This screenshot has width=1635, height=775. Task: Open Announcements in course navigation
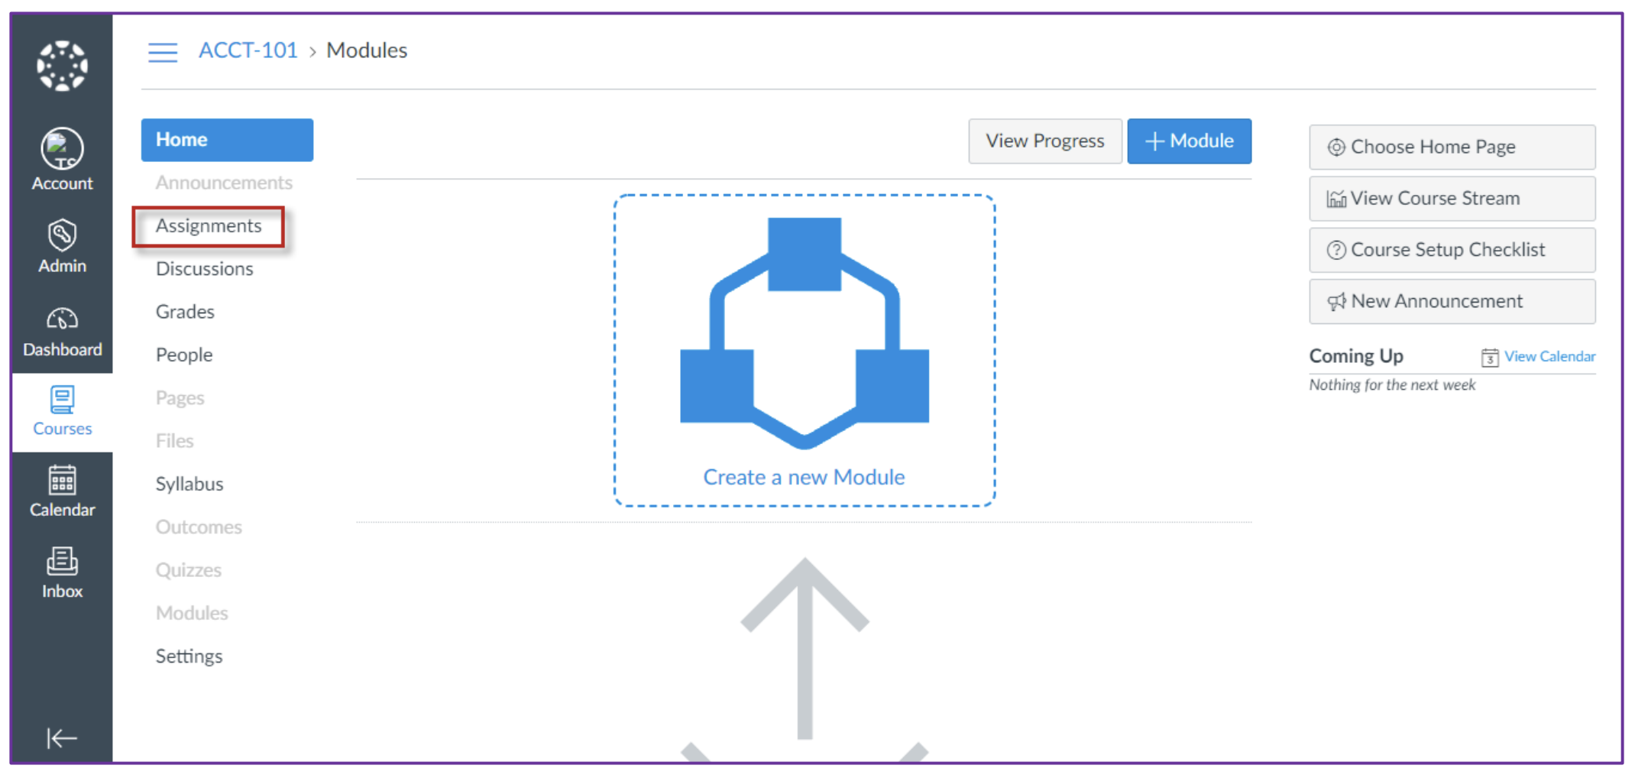224,183
